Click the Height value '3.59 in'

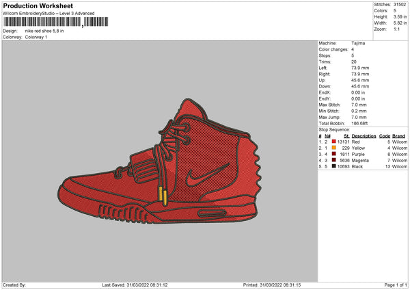tap(400, 16)
